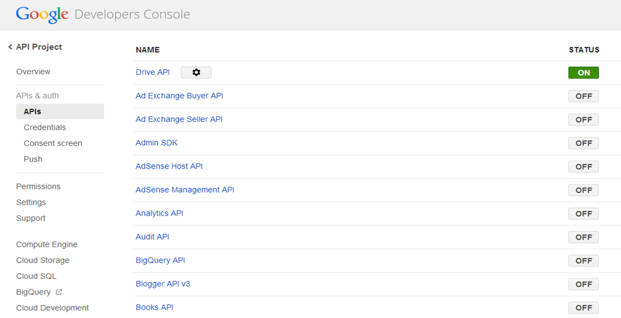Open project Settings in sidebar

coord(31,203)
